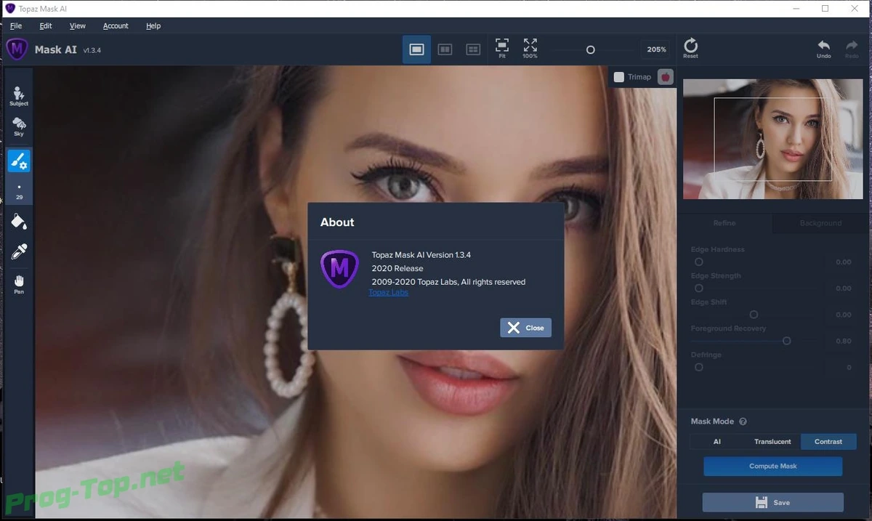The image size is (872, 521).
Task: Switch to side-by-side split view
Action: click(445, 49)
